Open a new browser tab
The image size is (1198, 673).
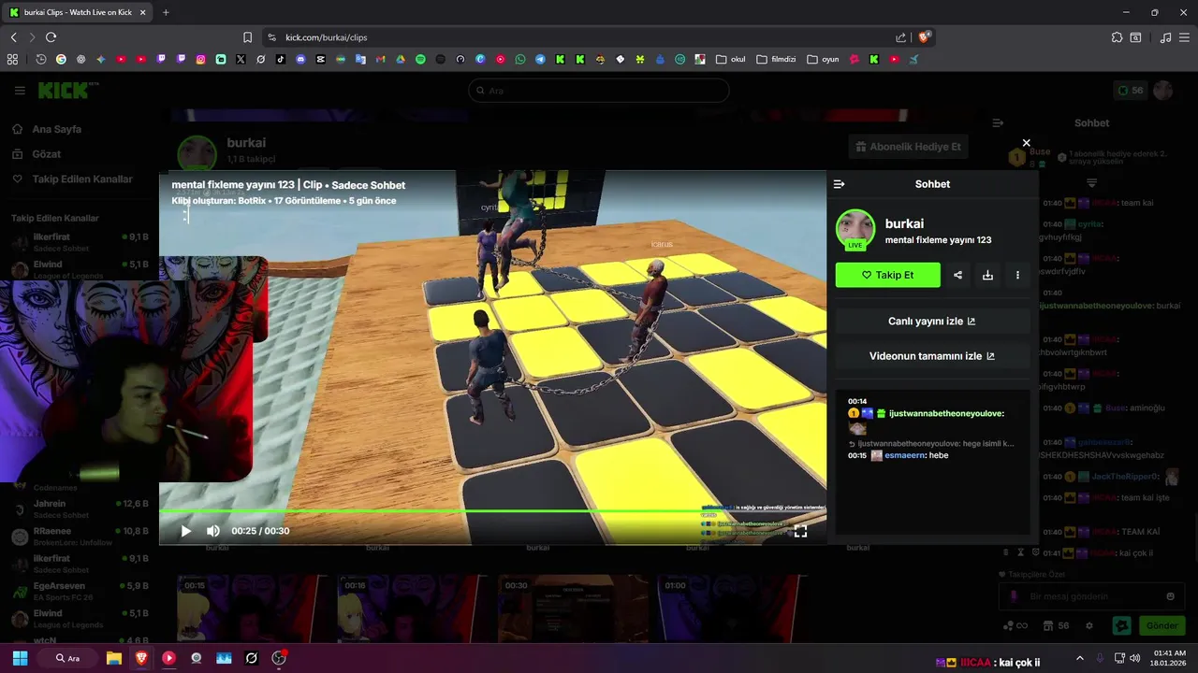(x=166, y=12)
